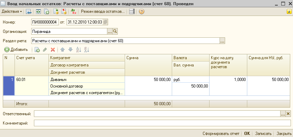Open Режим ввода остатков settings
The width and height of the screenshot is (293, 137).
[103, 11]
